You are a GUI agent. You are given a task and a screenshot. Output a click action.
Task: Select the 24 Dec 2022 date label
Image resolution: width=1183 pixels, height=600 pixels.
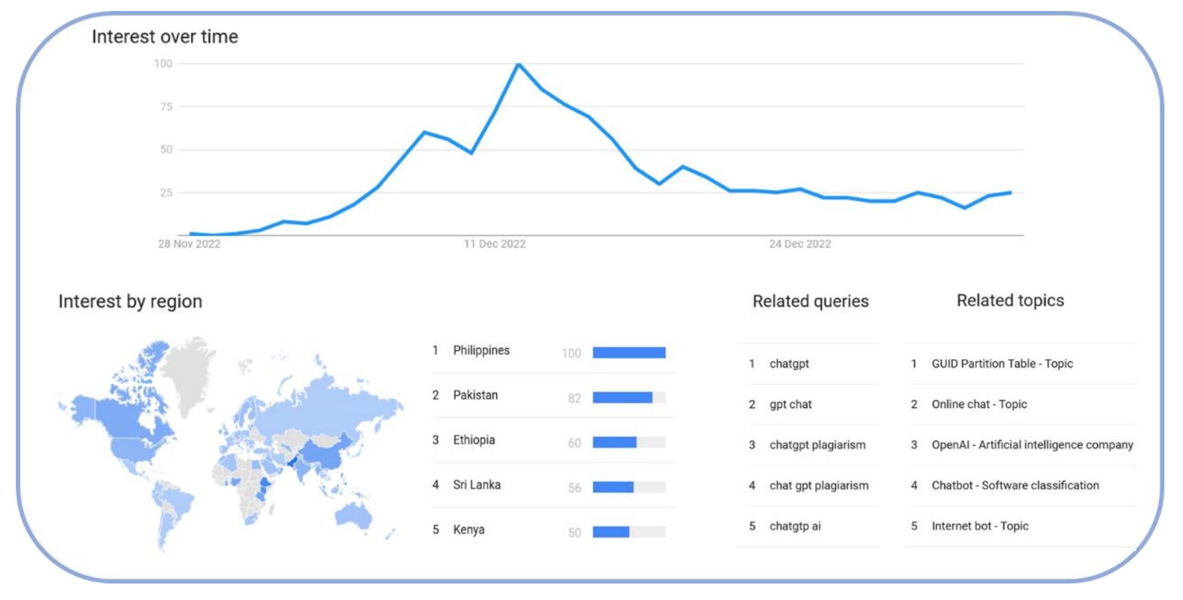pyautogui.click(x=800, y=244)
